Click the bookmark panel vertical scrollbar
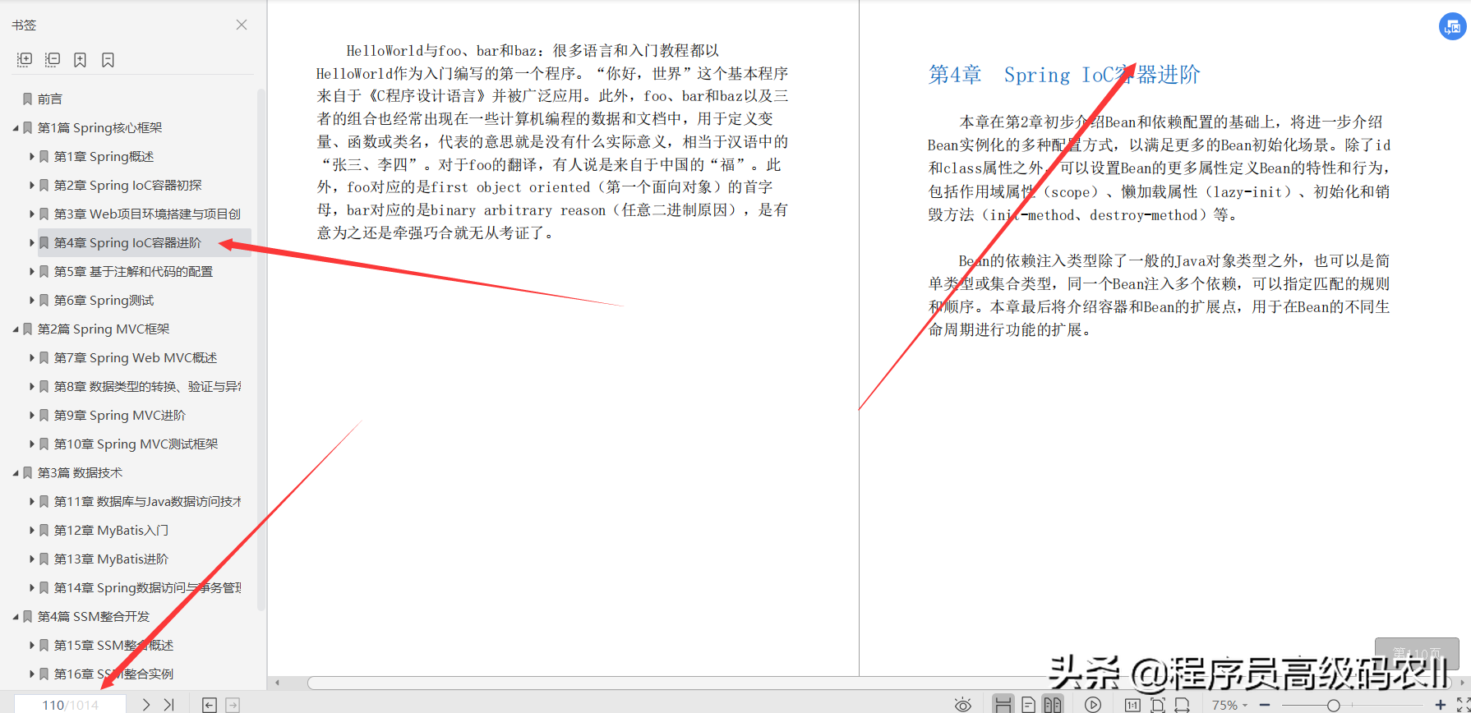1471x713 pixels. pyautogui.click(x=261, y=349)
